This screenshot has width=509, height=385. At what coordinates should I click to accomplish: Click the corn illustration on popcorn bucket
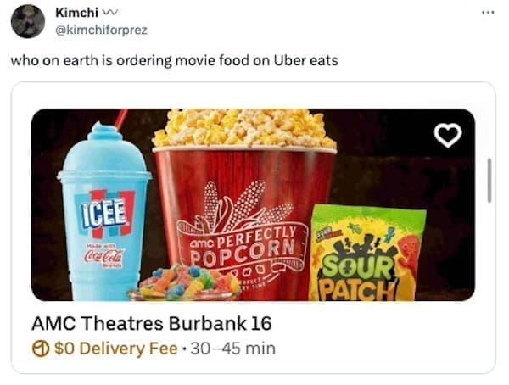click(x=247, y=206)
